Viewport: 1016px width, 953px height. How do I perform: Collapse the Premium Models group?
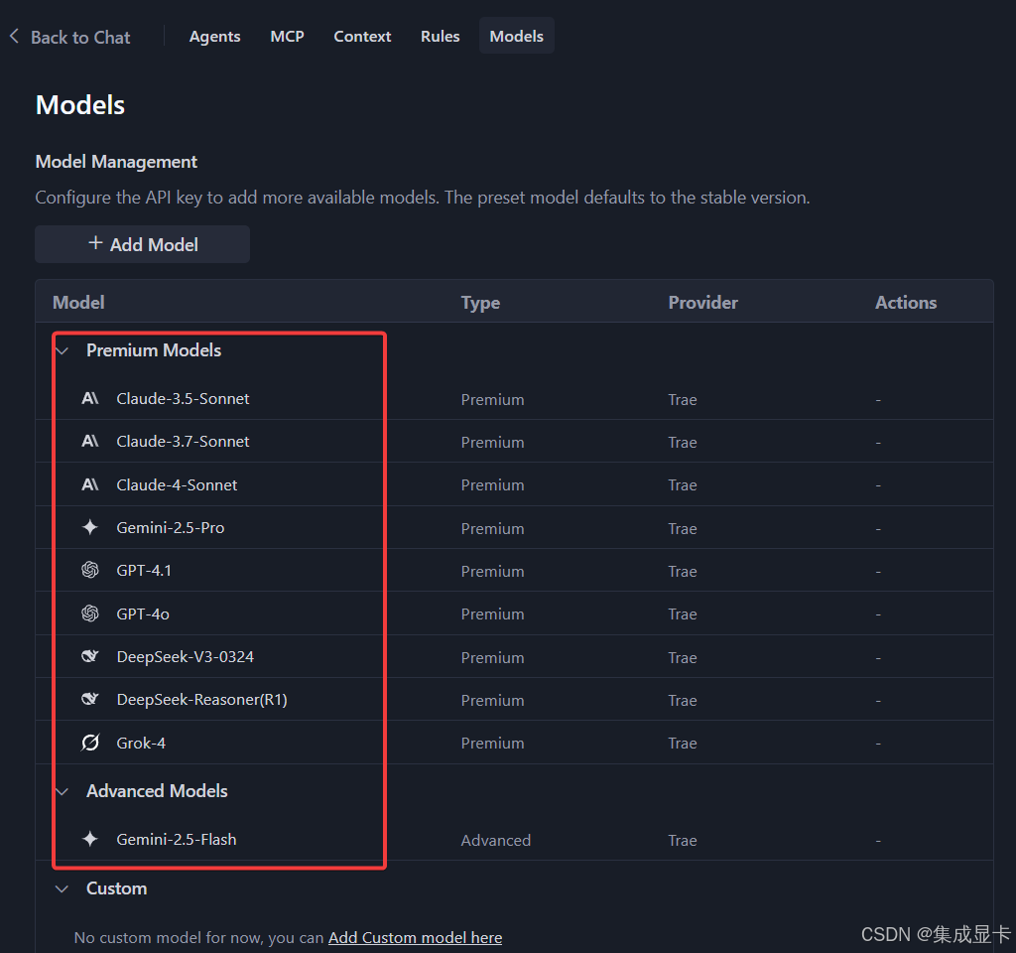pos(63,350)
